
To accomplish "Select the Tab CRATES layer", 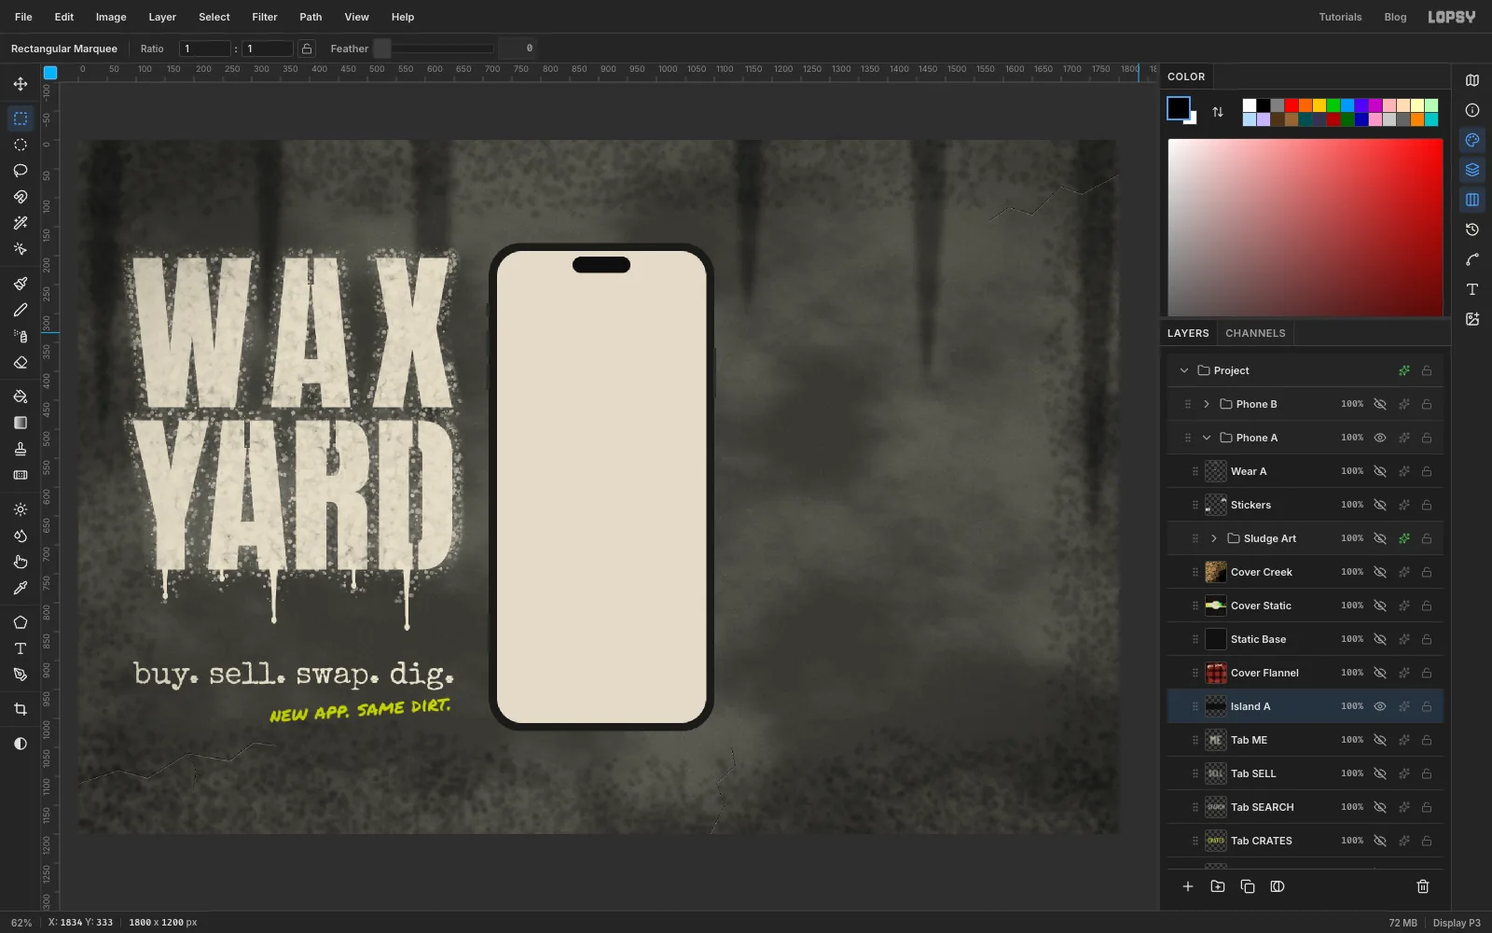I will [x=1305, y=841].
